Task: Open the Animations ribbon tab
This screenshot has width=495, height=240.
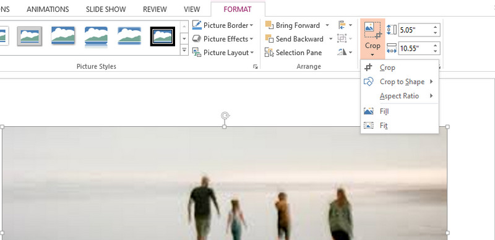Action: click(48, 9)
